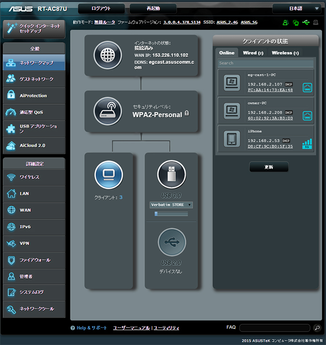The image size is (326, 345).
Task: Click owner-PC device type icon
Action: pyautogui.click(x=232, y=111)
